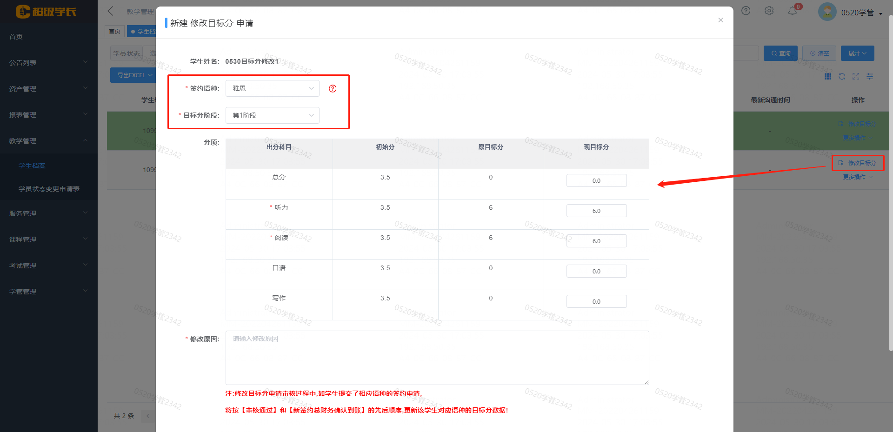Viewport: 893px width, 432px height.
Task: Expand 更多操作 in the second row
Action: pyautogui.click(x=857, y=177)
